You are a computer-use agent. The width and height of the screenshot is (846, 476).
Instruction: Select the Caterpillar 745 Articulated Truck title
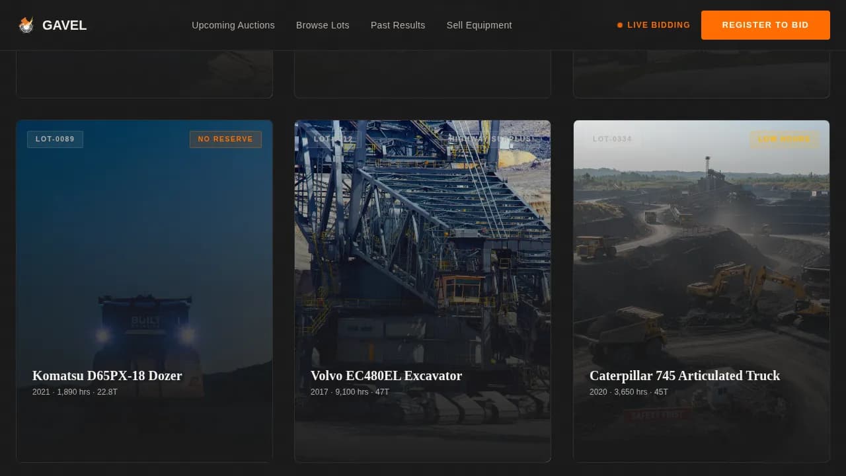click(x=685, y=376)
